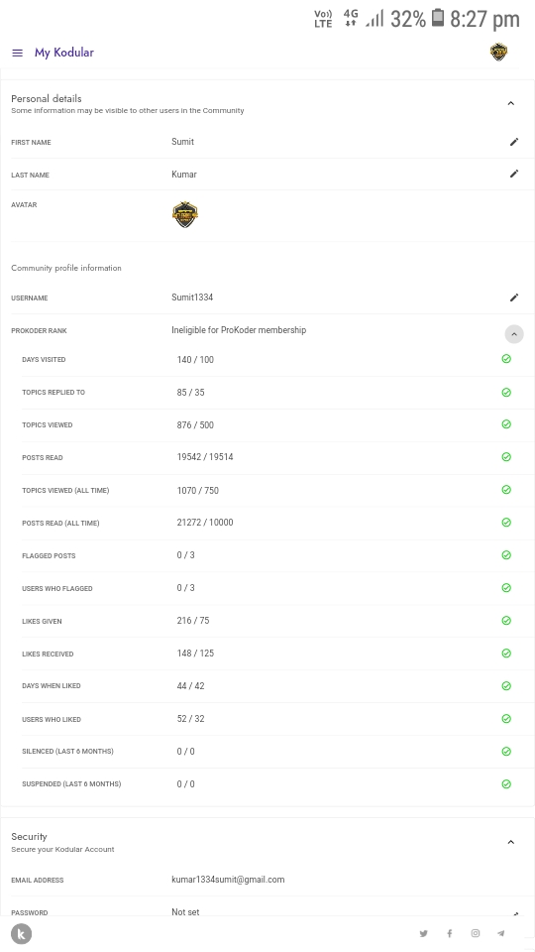Screen dimensions: 535x952
Task: Click the profile avatar in top bar
Action: tap(498, 53)
